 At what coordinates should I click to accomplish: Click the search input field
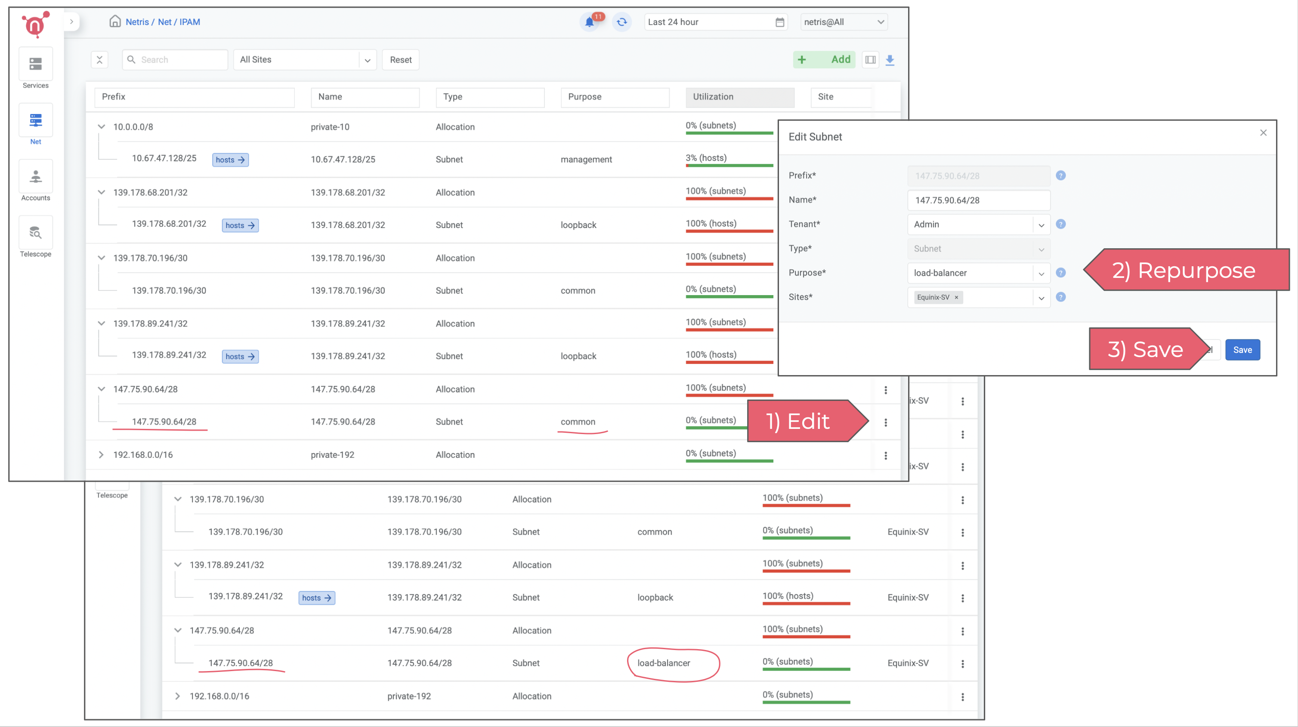coord(176,60)
